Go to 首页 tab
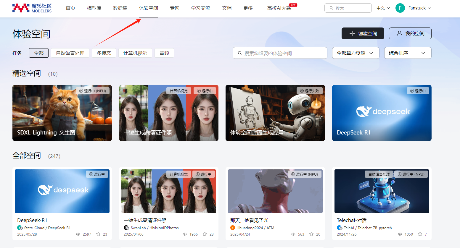This screenshot has height=248, width=460. (70, 8)
